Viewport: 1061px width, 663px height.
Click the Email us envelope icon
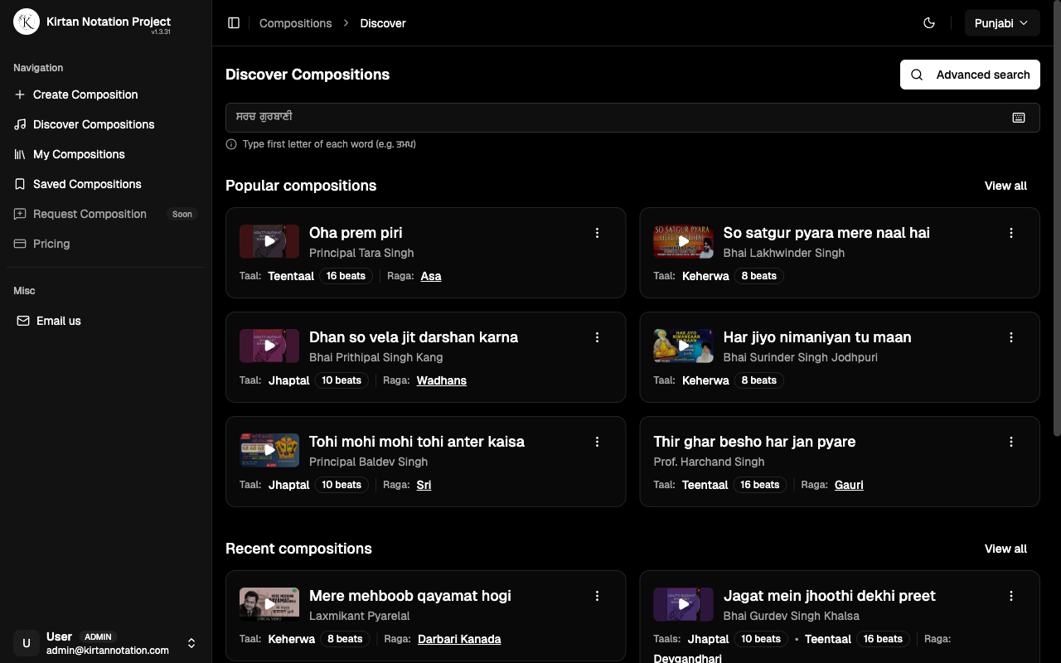point(23,320)
